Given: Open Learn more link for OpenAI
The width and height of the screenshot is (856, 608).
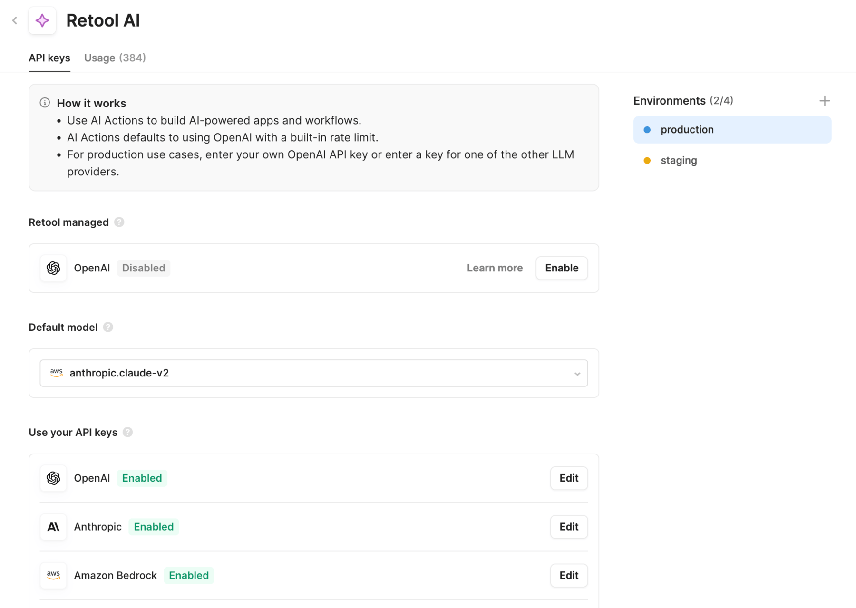Looking at the screenshot, I should click(x=495, y=268).
